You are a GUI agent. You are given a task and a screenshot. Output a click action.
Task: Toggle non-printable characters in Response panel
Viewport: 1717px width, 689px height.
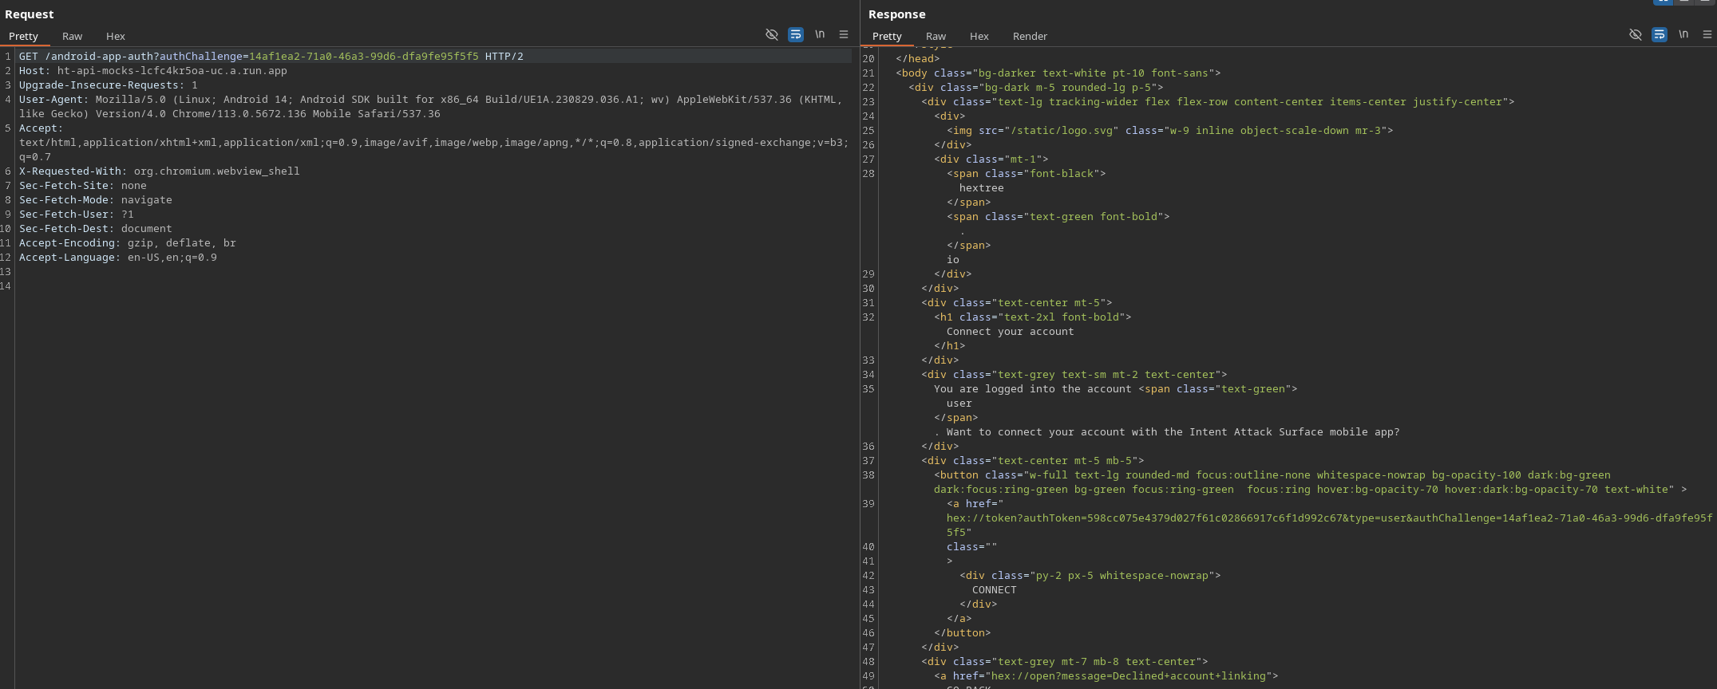pyautogui.click(x=1635, y=34)
